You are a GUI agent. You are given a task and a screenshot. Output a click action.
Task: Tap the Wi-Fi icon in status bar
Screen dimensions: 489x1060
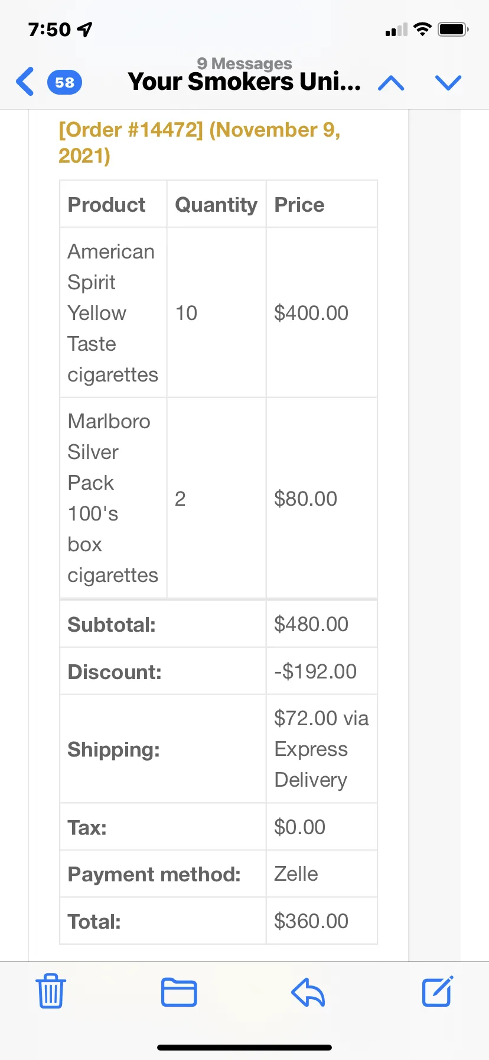click(422, 29)
